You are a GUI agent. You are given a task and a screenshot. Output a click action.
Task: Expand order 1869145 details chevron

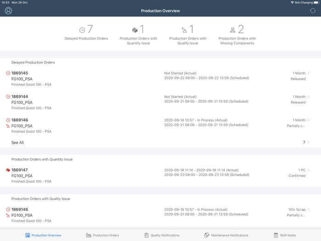coord(309,73)
